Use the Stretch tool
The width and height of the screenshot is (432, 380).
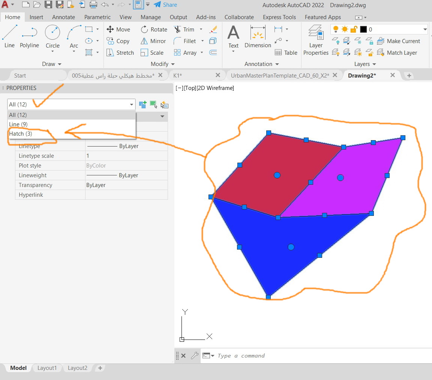(120, 52)
